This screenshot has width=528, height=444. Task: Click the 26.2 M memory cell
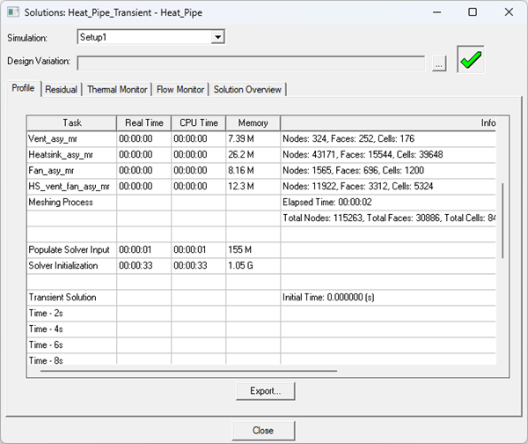pyautogui.click(x=253, y=155)
